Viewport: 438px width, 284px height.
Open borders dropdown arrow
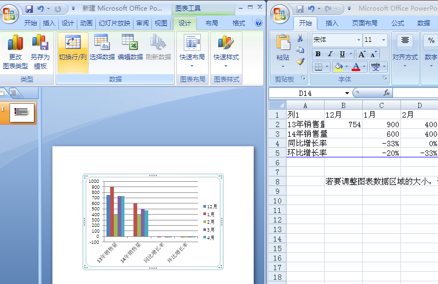coord(327,67)
